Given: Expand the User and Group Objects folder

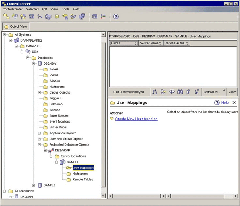Looking at the screenshot, I should 39,139.
